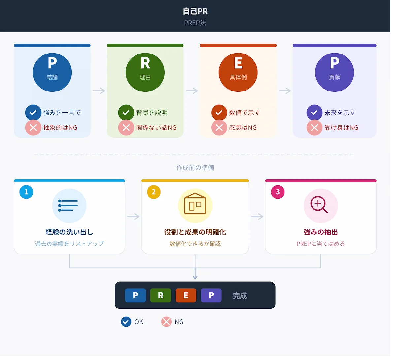Click the text 抽象的はNG
The height and width of the screenshot is (362, 396).
click(60, 127)
